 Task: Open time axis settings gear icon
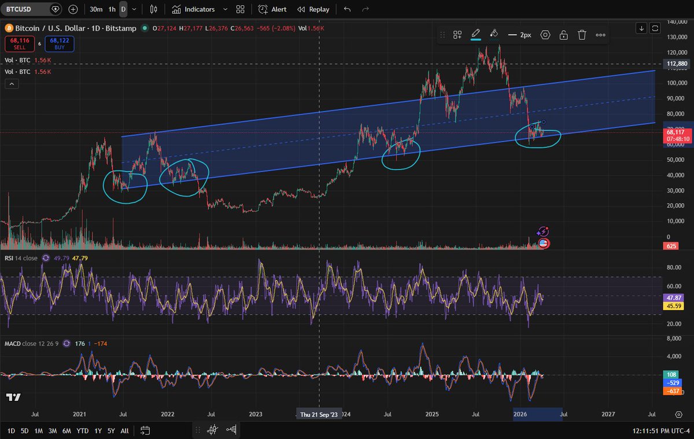tap(678, 415)
